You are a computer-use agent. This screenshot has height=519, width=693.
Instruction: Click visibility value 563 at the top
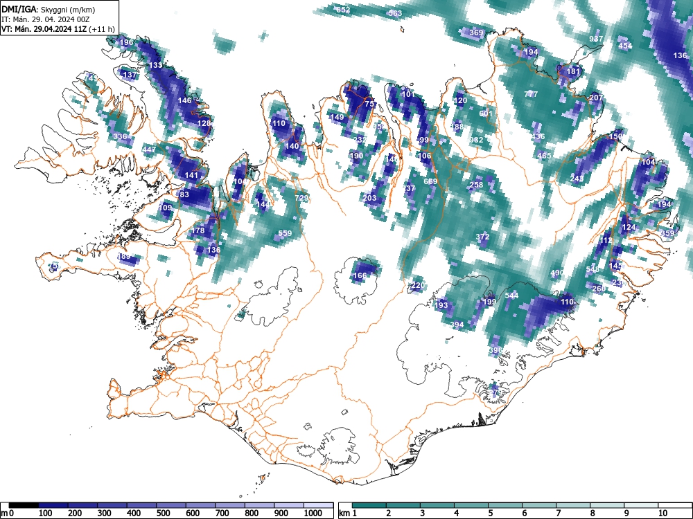click(395, 13)
